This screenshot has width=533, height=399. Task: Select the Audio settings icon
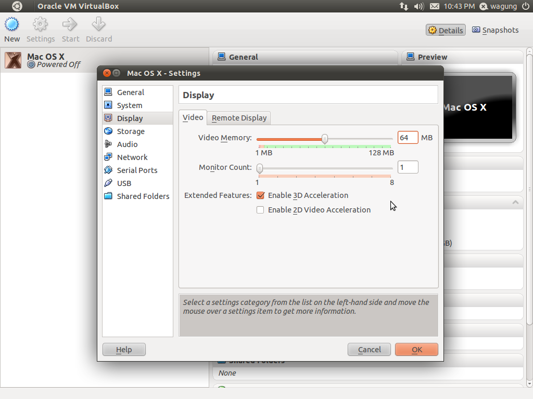(x=128, y=144)
